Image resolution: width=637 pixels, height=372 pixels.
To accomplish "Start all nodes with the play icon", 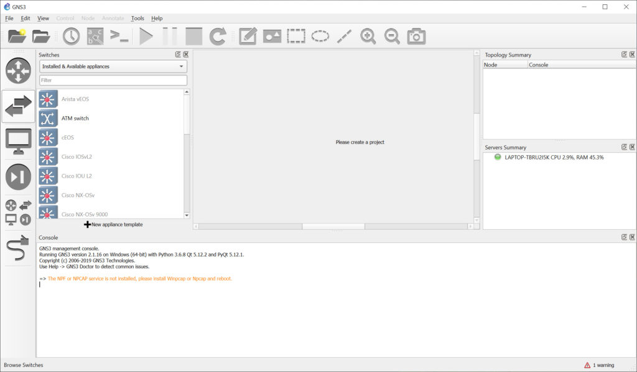I will coord(146,37).
